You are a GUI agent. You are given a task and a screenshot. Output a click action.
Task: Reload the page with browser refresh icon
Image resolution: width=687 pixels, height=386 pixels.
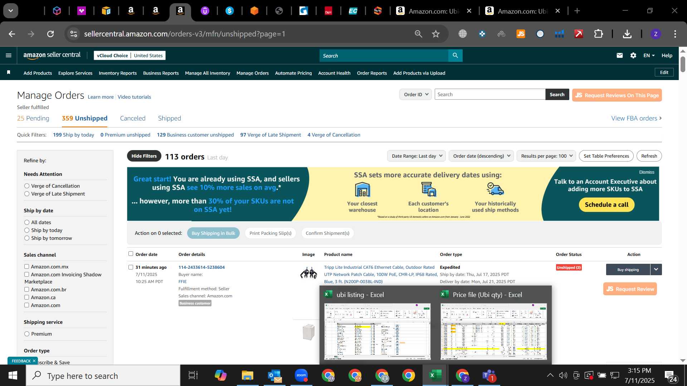[x=50, y=34]
